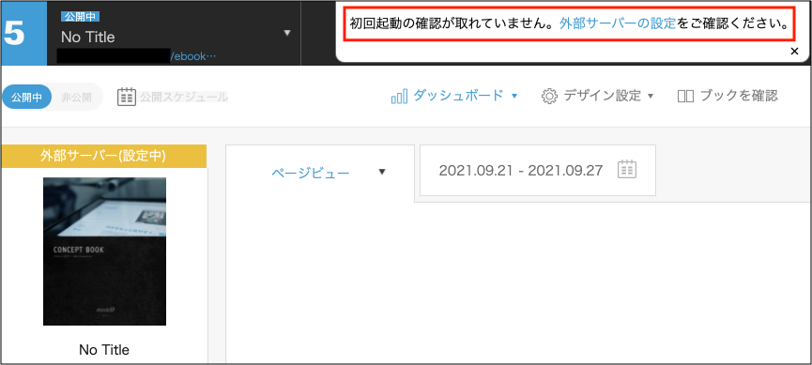Select the ページビュー tab

tap(310, 173)
